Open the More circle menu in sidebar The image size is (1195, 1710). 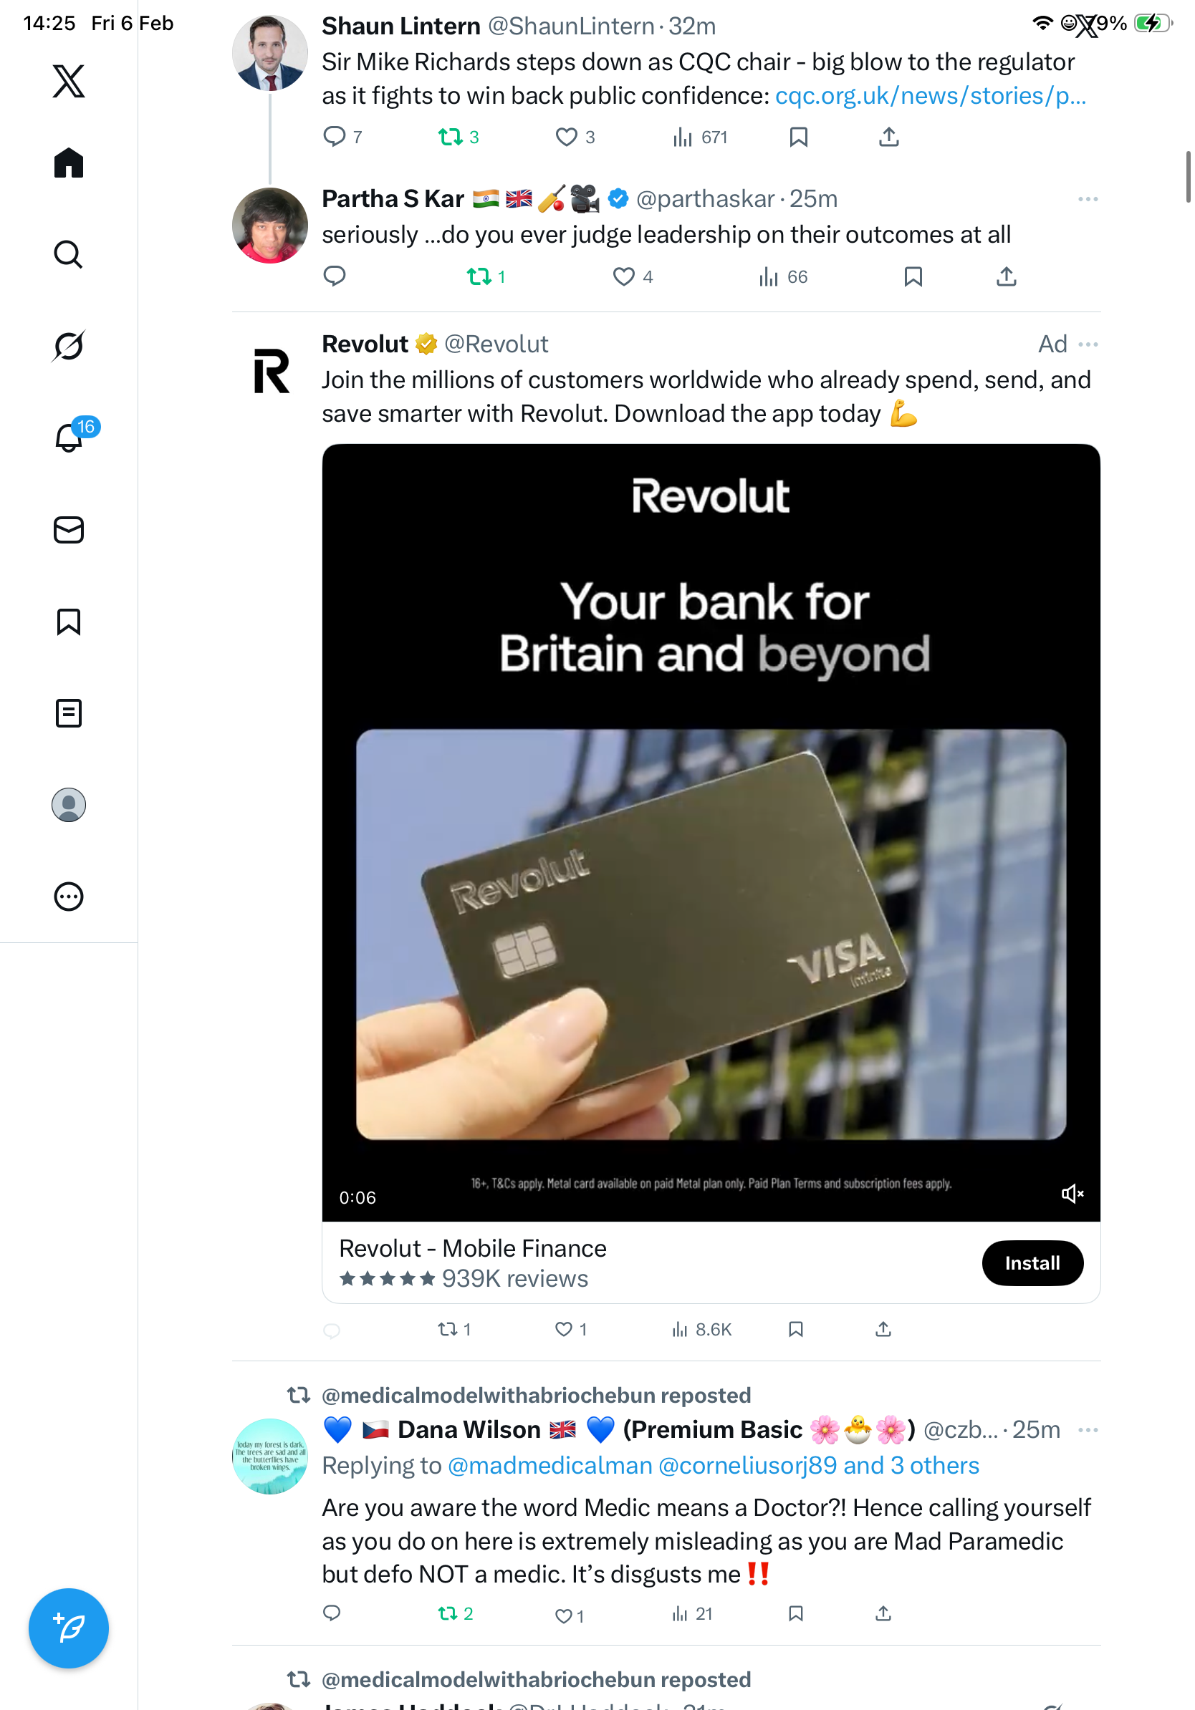69,897
